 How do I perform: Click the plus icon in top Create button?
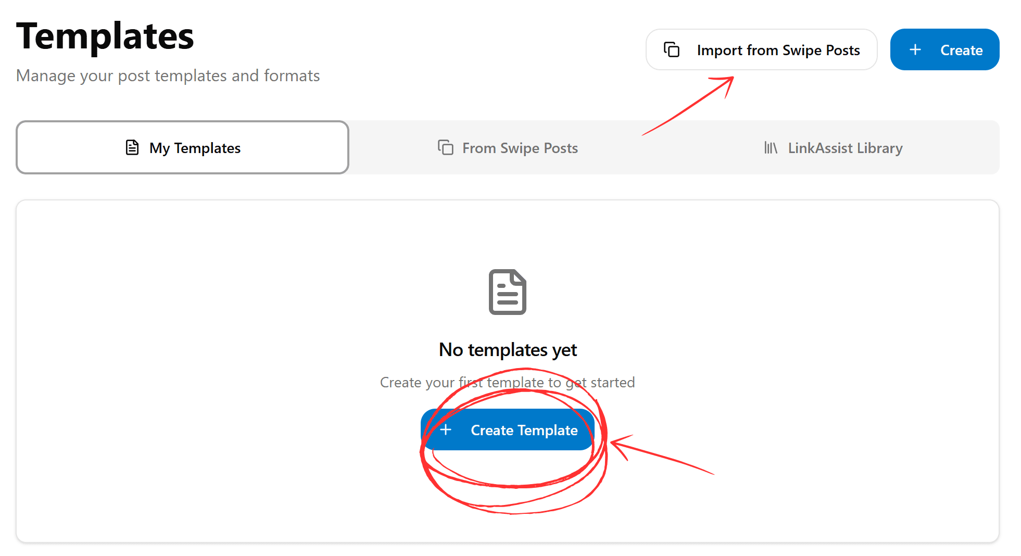915,49
